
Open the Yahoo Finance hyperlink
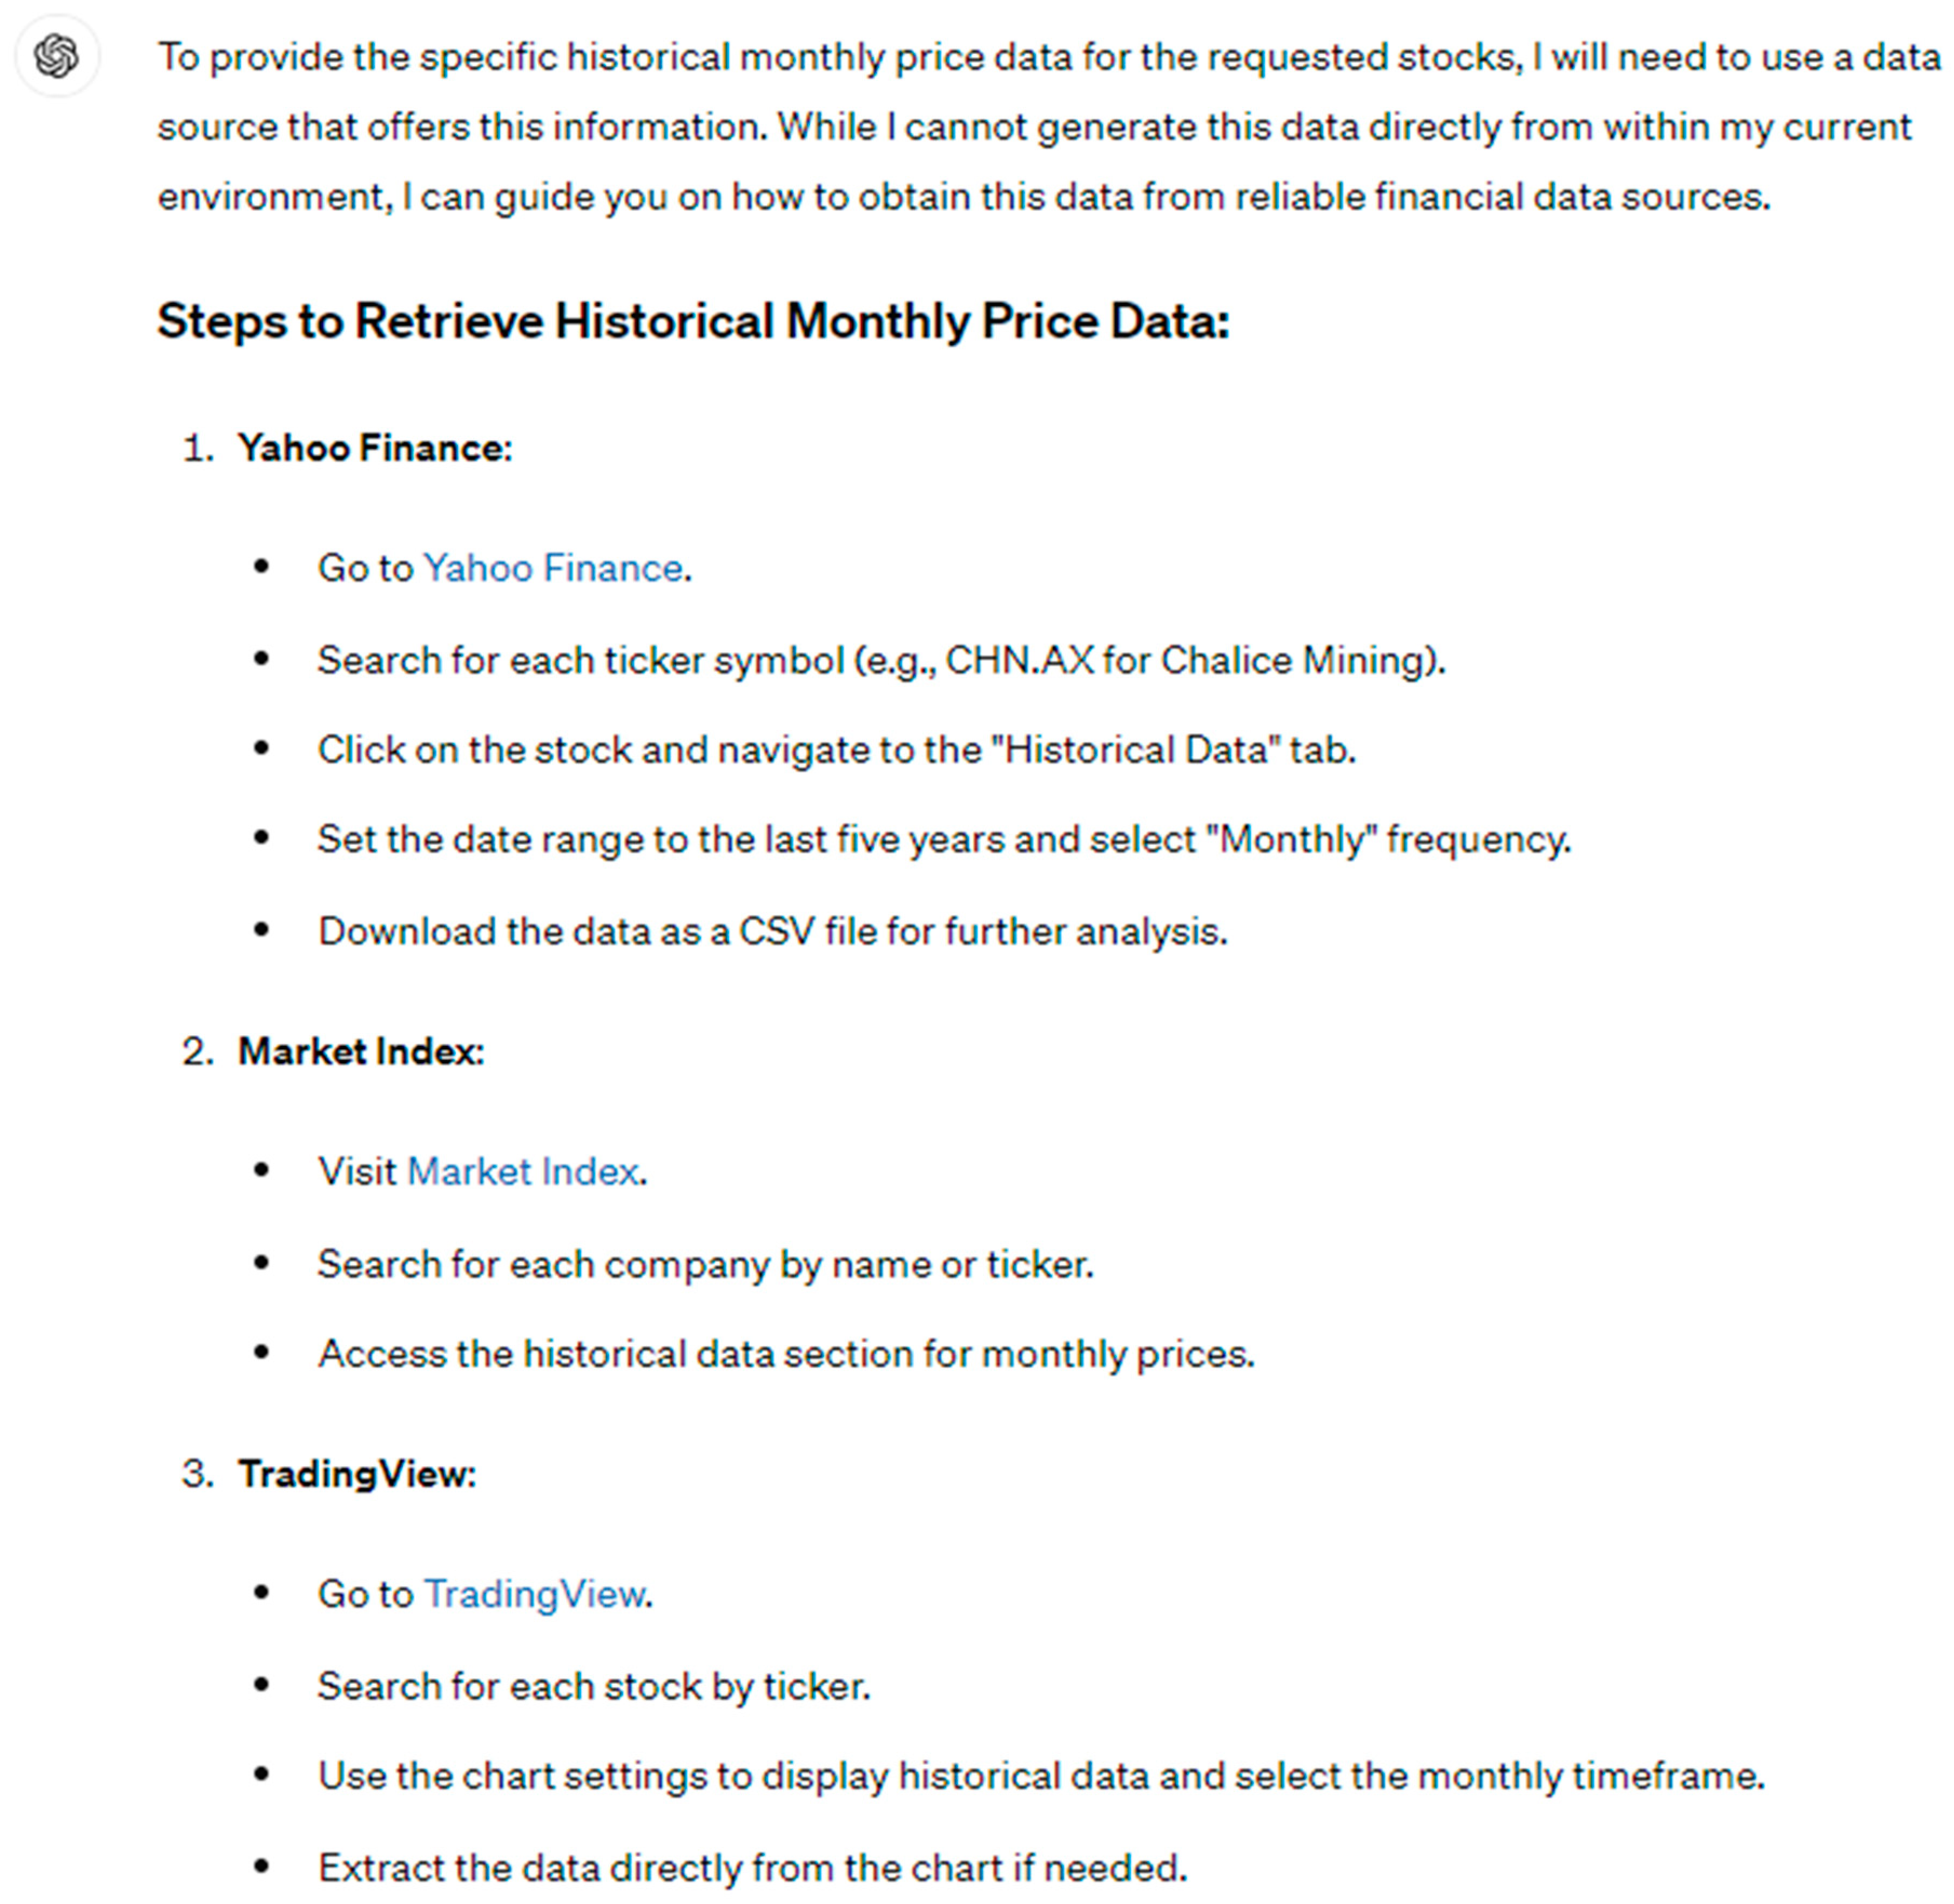(x=552, y=568)
